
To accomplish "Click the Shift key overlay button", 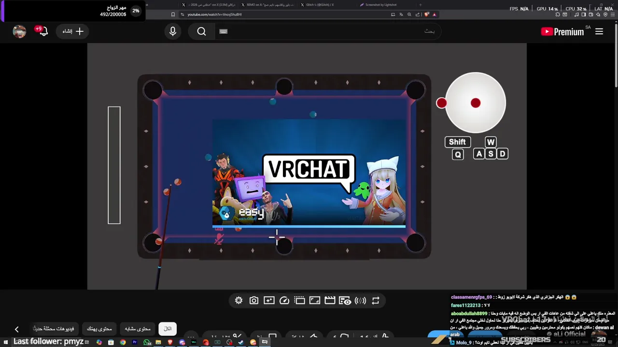I will [457, 142].
